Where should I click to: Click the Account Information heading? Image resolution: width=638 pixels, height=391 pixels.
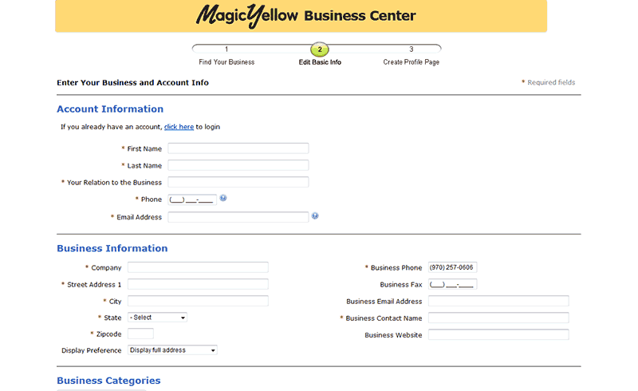(x=110, y=109)
